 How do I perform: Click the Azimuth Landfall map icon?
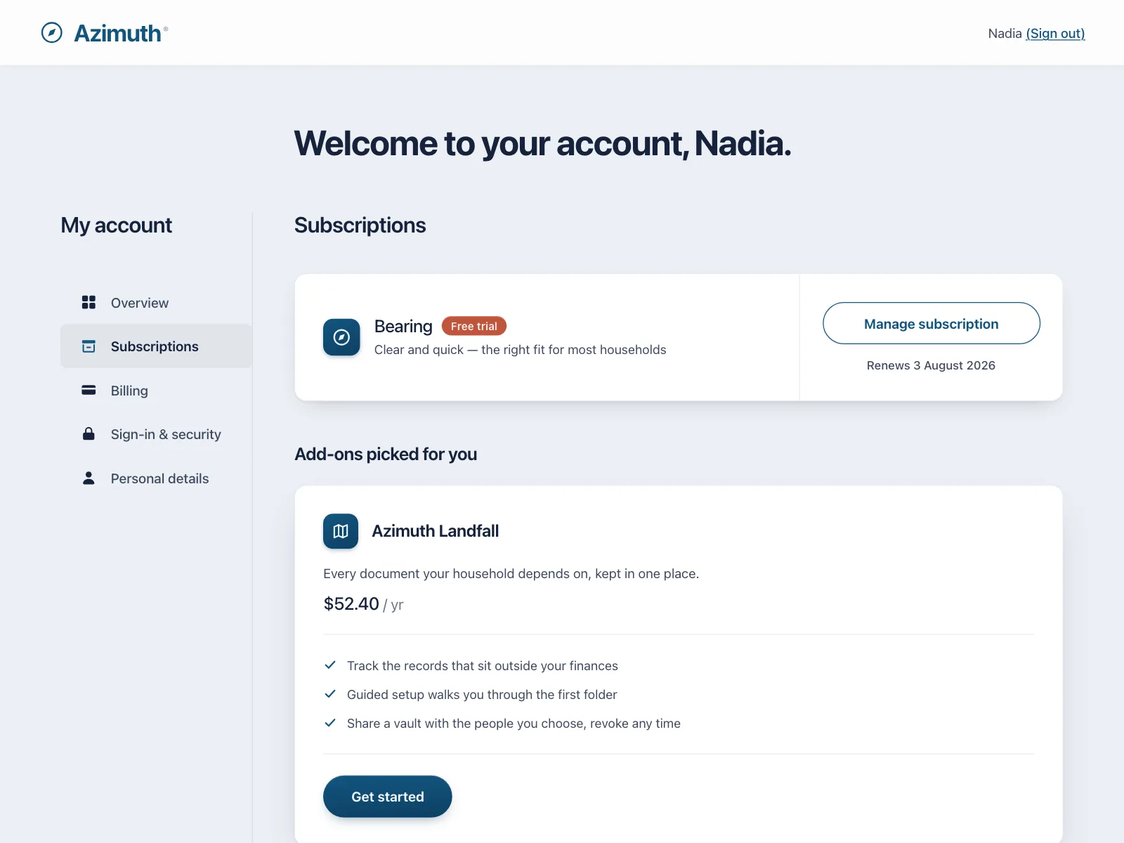click(x=341, y=531)
